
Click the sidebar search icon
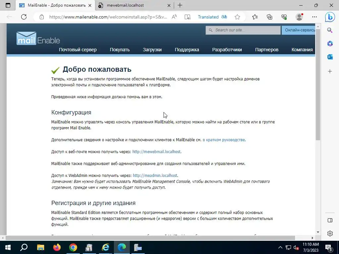330,30
